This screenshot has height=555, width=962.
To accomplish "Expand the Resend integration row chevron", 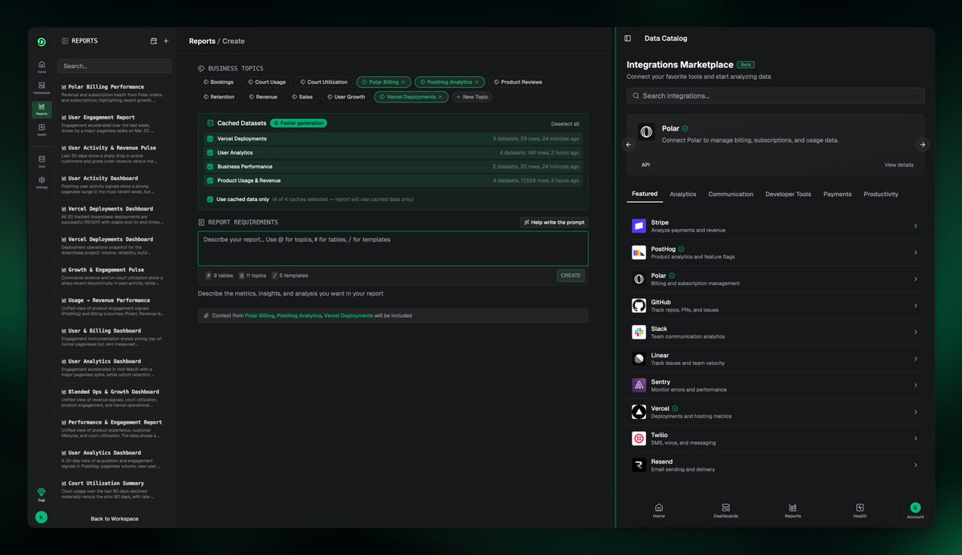I will (916, 465).
